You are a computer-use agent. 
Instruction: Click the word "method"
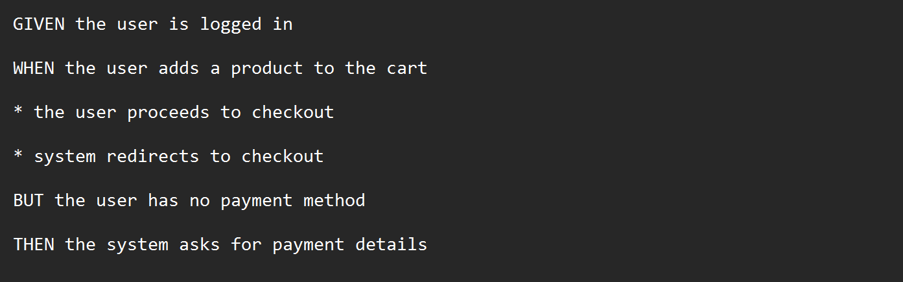coord(334,201)
